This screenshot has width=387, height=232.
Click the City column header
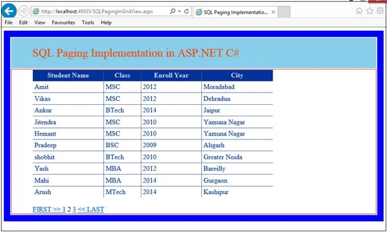[x=237, y=75]
